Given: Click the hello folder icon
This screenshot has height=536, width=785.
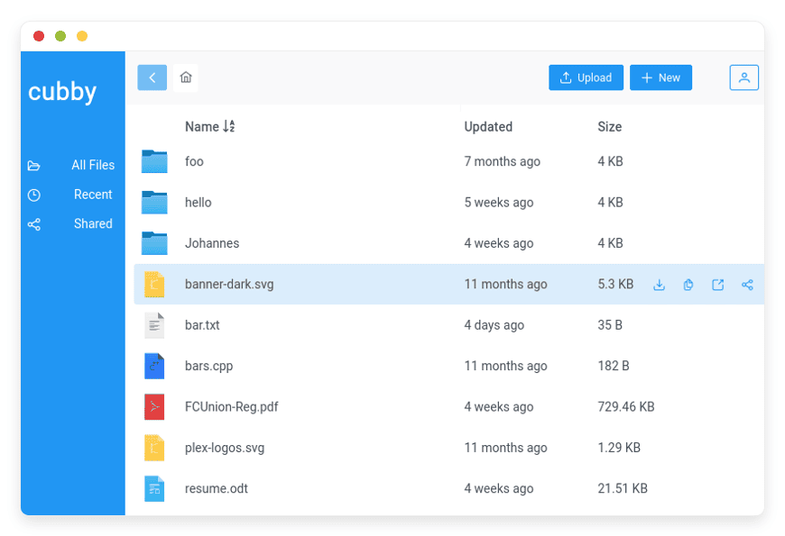Looking at the screenshot, I should [x=154, y=203].
